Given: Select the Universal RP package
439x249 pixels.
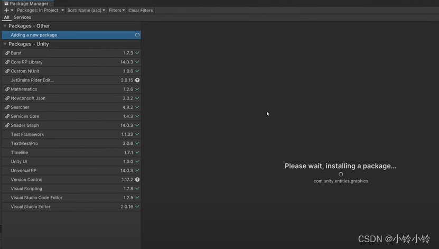Looking at the screenshot, I should [71, 170].
